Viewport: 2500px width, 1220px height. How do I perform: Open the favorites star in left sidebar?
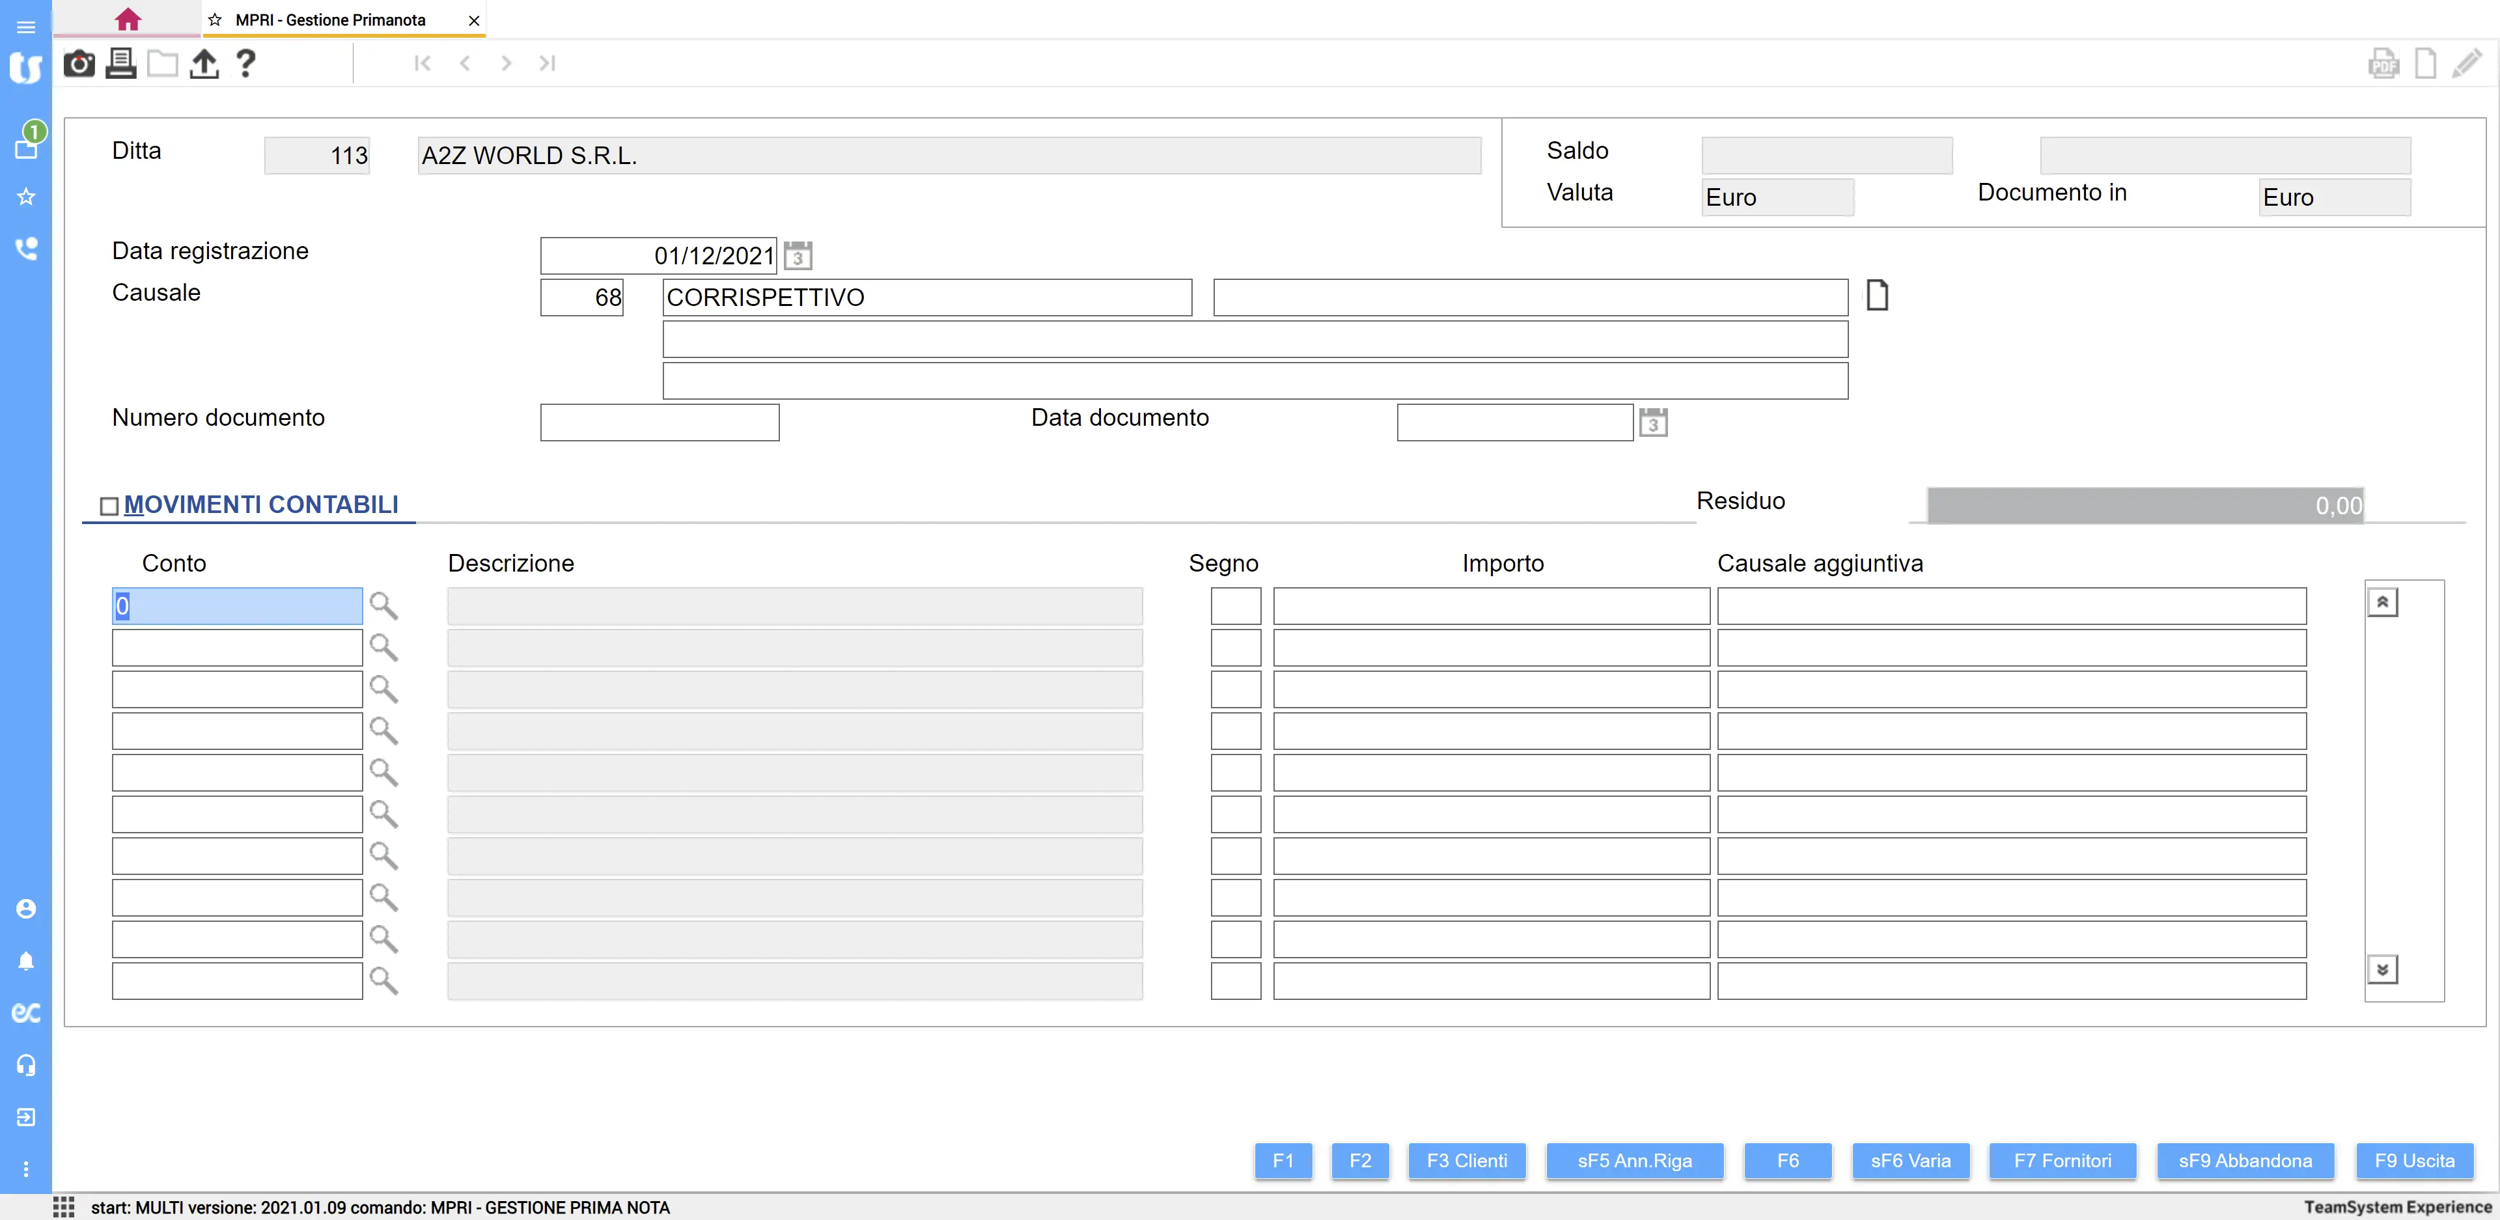(x=26, y=197)
